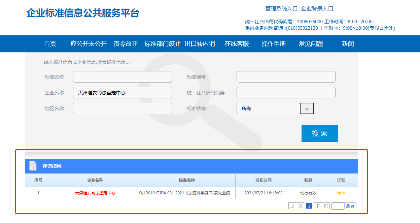The height and width of the screenshot is (223, 420).
Task: Open the 标准状态 dropdown arrow
Action: click(x=307, y=108)
